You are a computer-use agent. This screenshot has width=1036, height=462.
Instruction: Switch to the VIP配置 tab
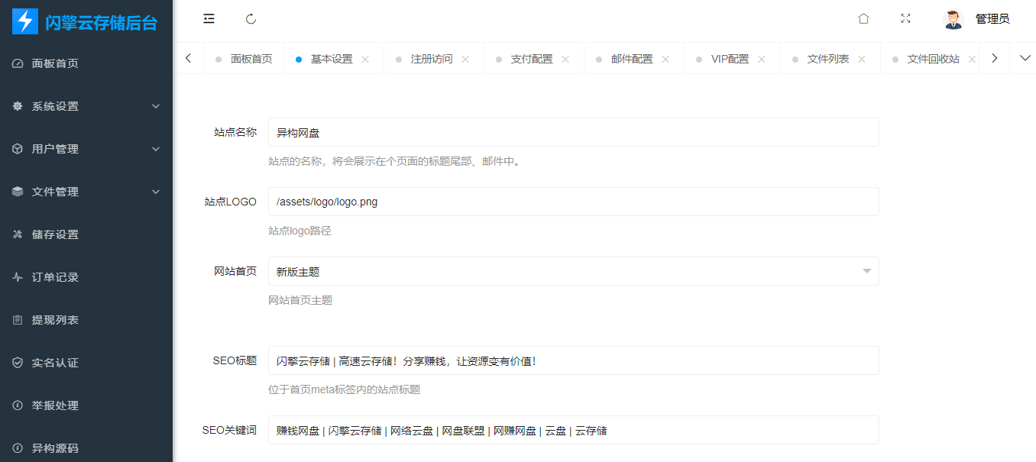[726, 57]
